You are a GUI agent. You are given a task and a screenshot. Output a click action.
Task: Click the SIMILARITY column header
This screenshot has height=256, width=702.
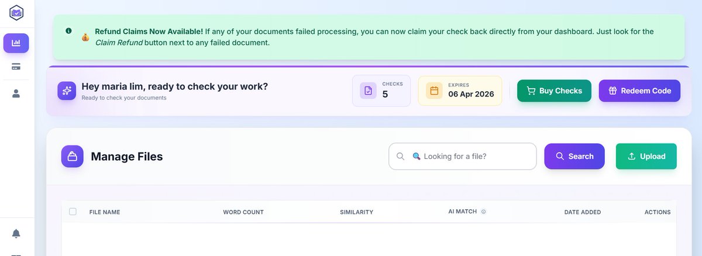click(356, 212)
